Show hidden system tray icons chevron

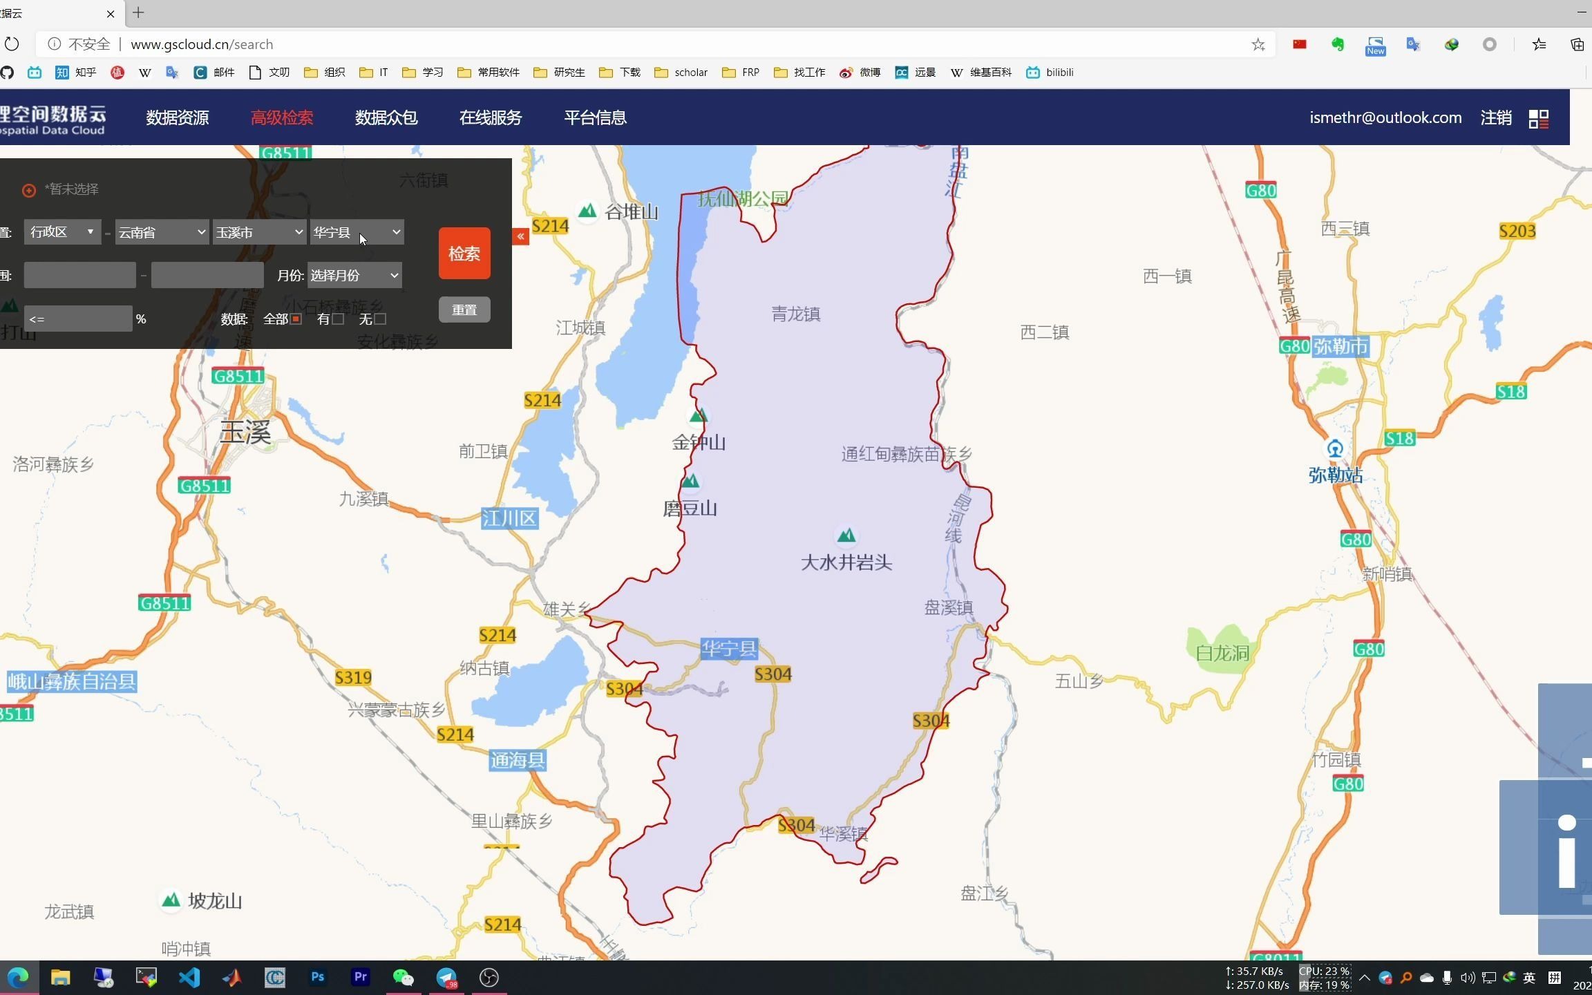click(x=1364, y=978)
